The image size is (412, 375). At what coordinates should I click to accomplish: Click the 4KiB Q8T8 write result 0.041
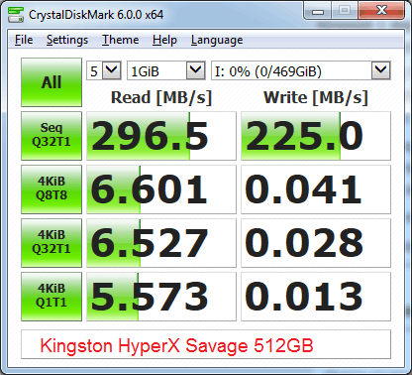click(x=316, y=189)
